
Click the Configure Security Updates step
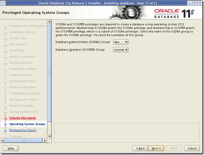[x=28, y=26]
